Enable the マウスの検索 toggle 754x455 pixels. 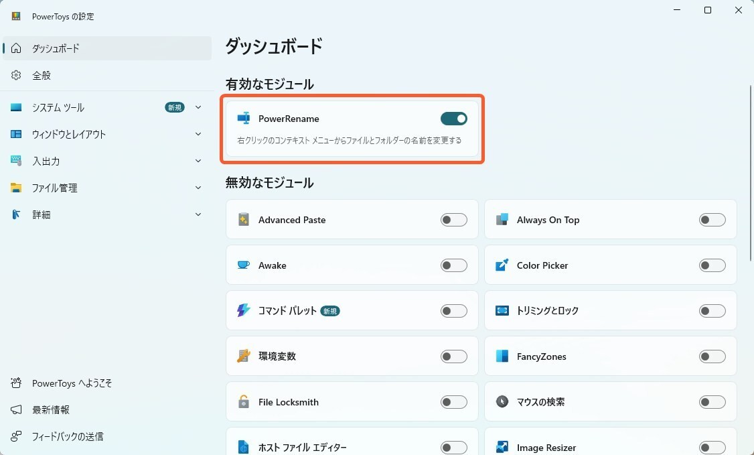712,402
